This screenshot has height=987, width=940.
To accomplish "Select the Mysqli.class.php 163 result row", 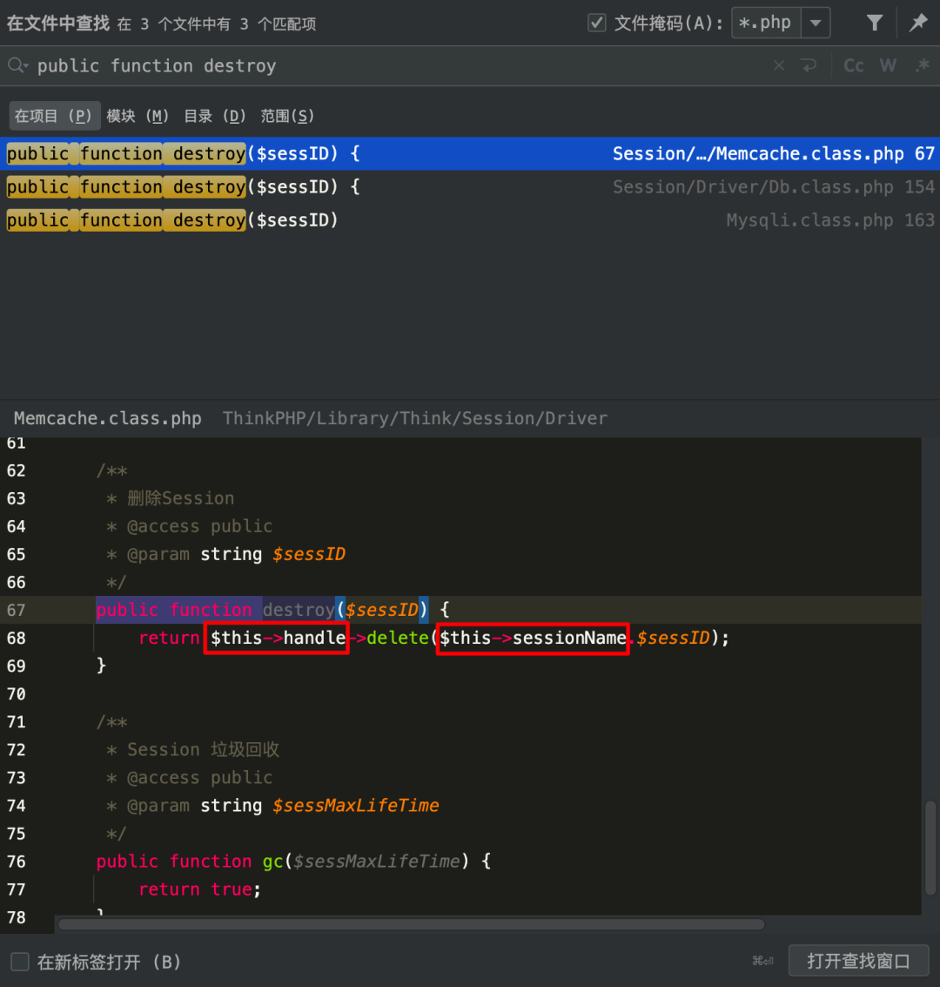I will pos(470,220).
